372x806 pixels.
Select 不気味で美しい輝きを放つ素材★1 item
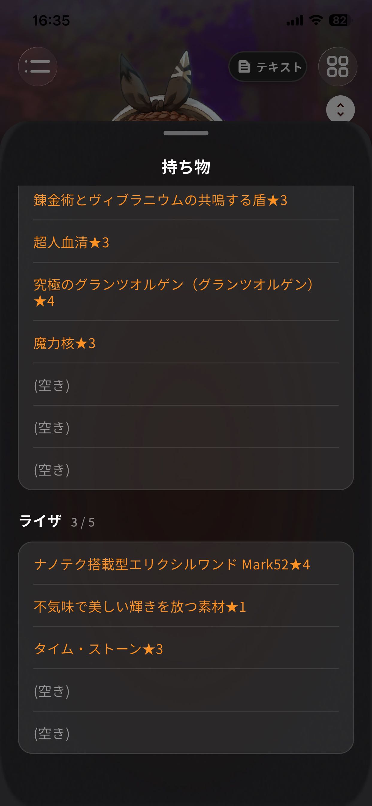click(x=186, y=606)
